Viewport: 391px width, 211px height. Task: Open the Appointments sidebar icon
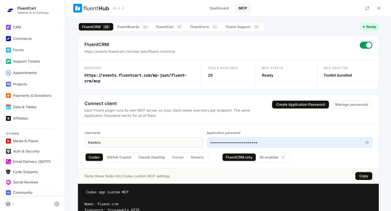pyautogui.click(x=8, y=73)
